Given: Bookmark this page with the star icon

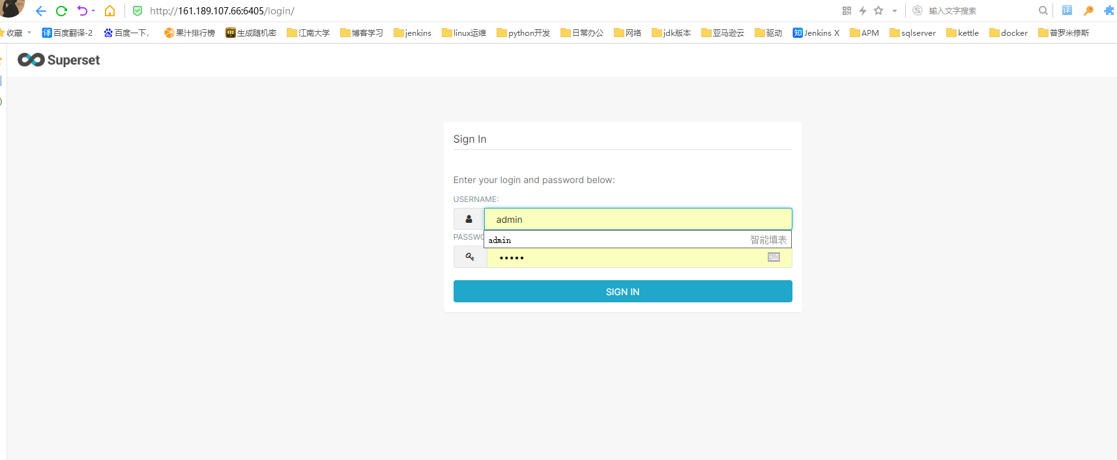Looking at the screenshot, I should pos(878,10).
